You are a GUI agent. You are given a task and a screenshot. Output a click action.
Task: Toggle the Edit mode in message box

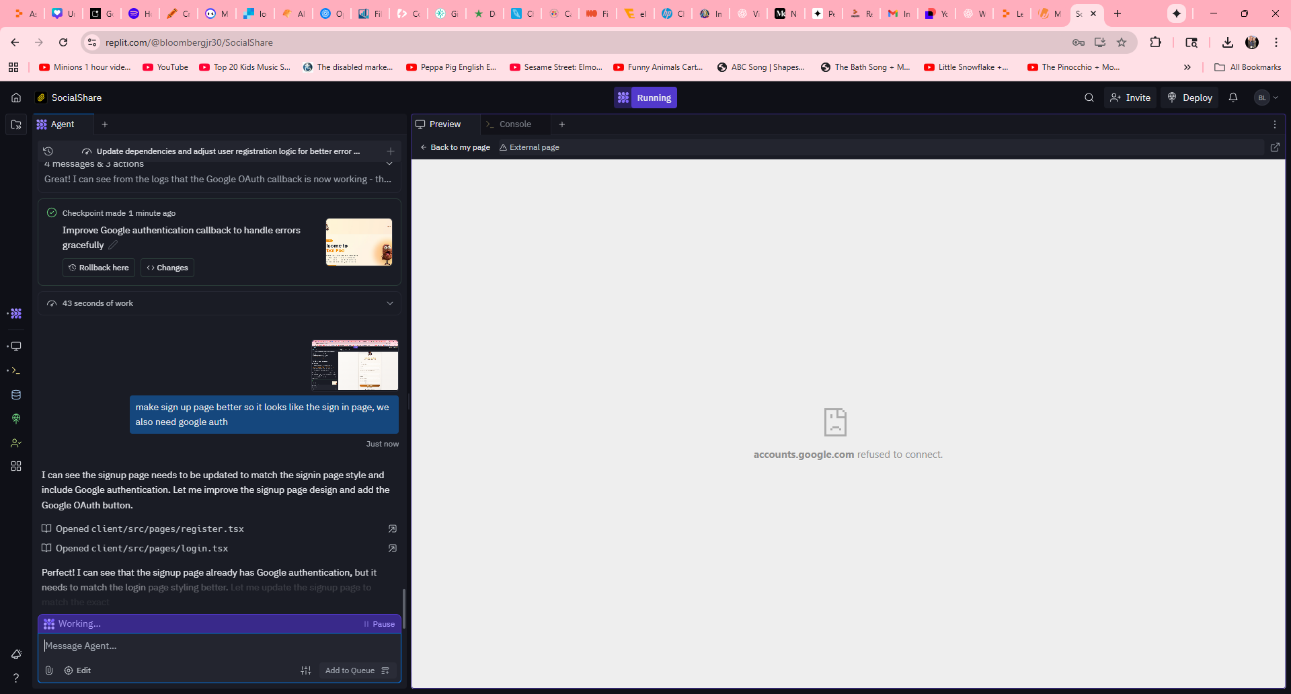[77, 670]
